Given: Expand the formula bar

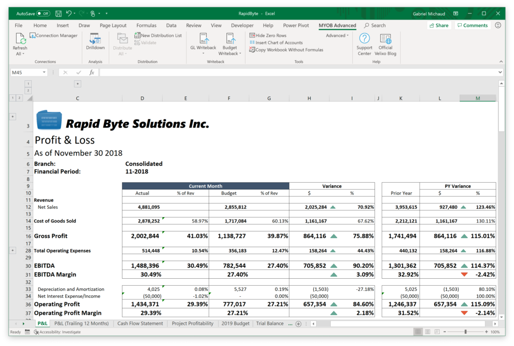Looking at the screenshot, I should (500, 72).
